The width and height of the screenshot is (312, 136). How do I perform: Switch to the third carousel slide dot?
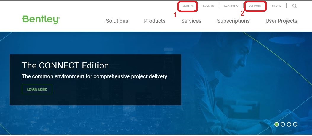click(x=289, y=124)
